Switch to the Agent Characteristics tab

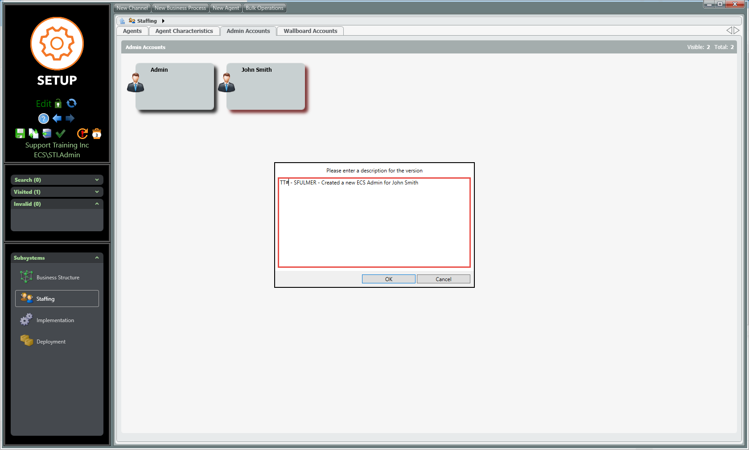click(x=184, y=31)
